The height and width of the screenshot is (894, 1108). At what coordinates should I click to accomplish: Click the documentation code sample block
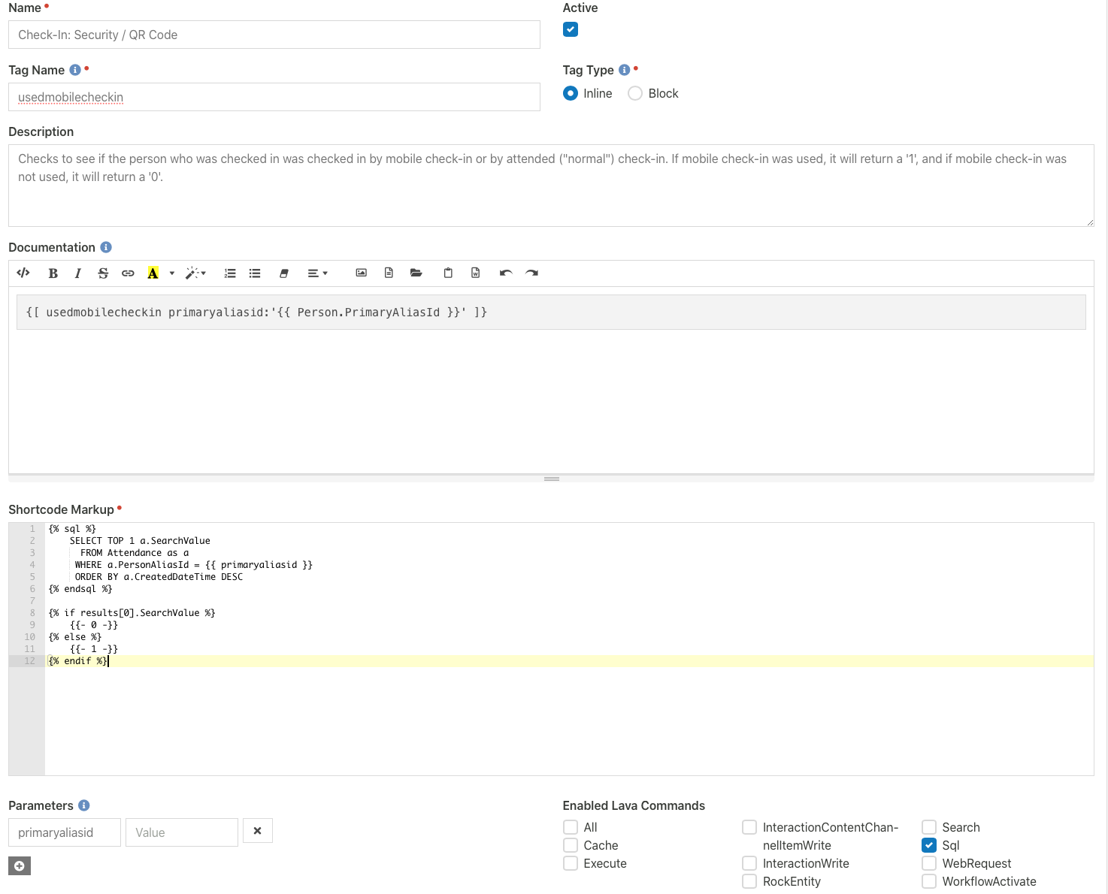click(551, 312)
